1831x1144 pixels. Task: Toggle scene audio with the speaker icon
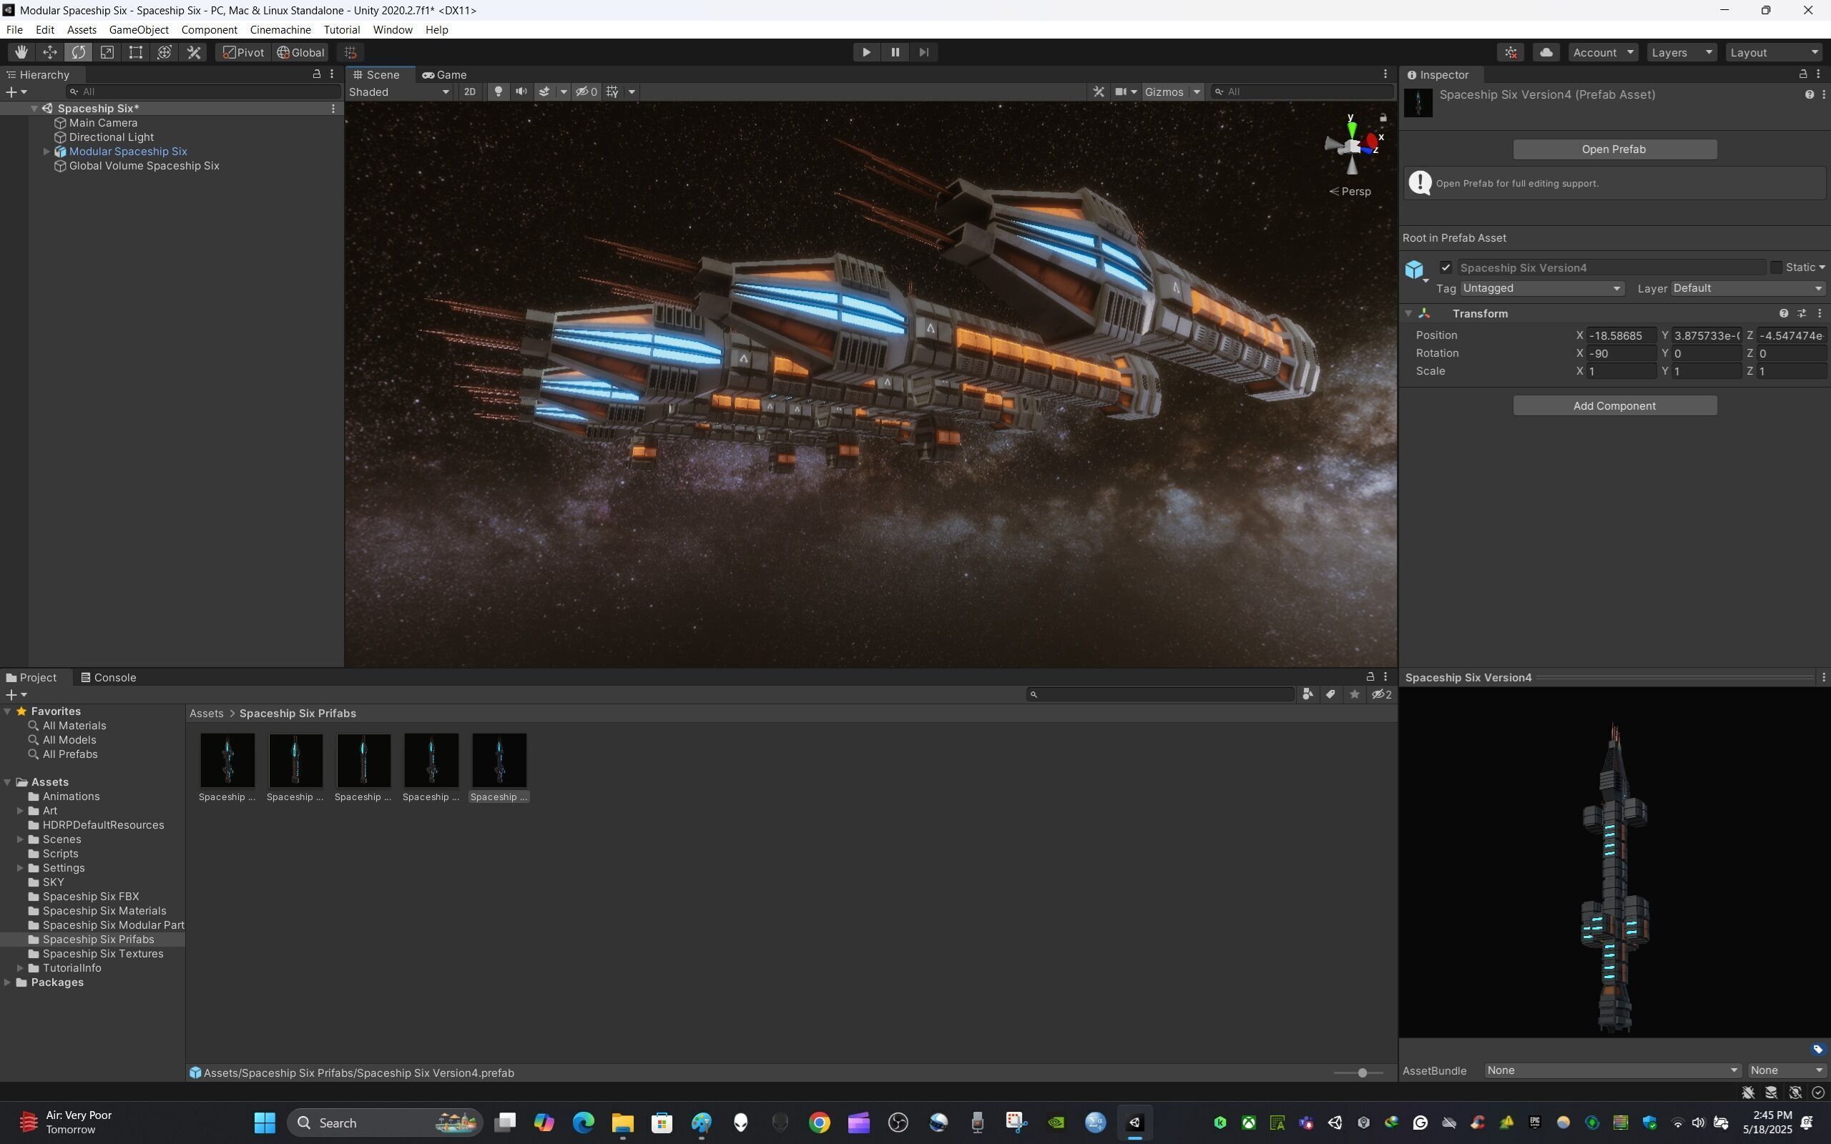pos(521,92)
